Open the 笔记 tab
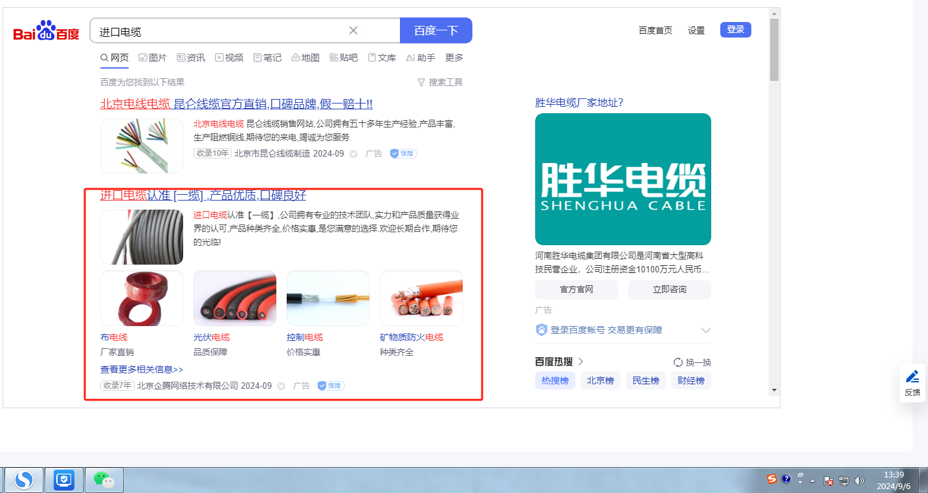928x493 pixels. [x=267, y=58]
